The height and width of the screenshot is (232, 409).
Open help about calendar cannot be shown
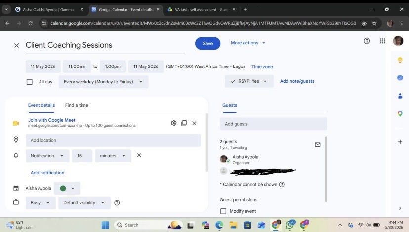(x=282, y=184)
